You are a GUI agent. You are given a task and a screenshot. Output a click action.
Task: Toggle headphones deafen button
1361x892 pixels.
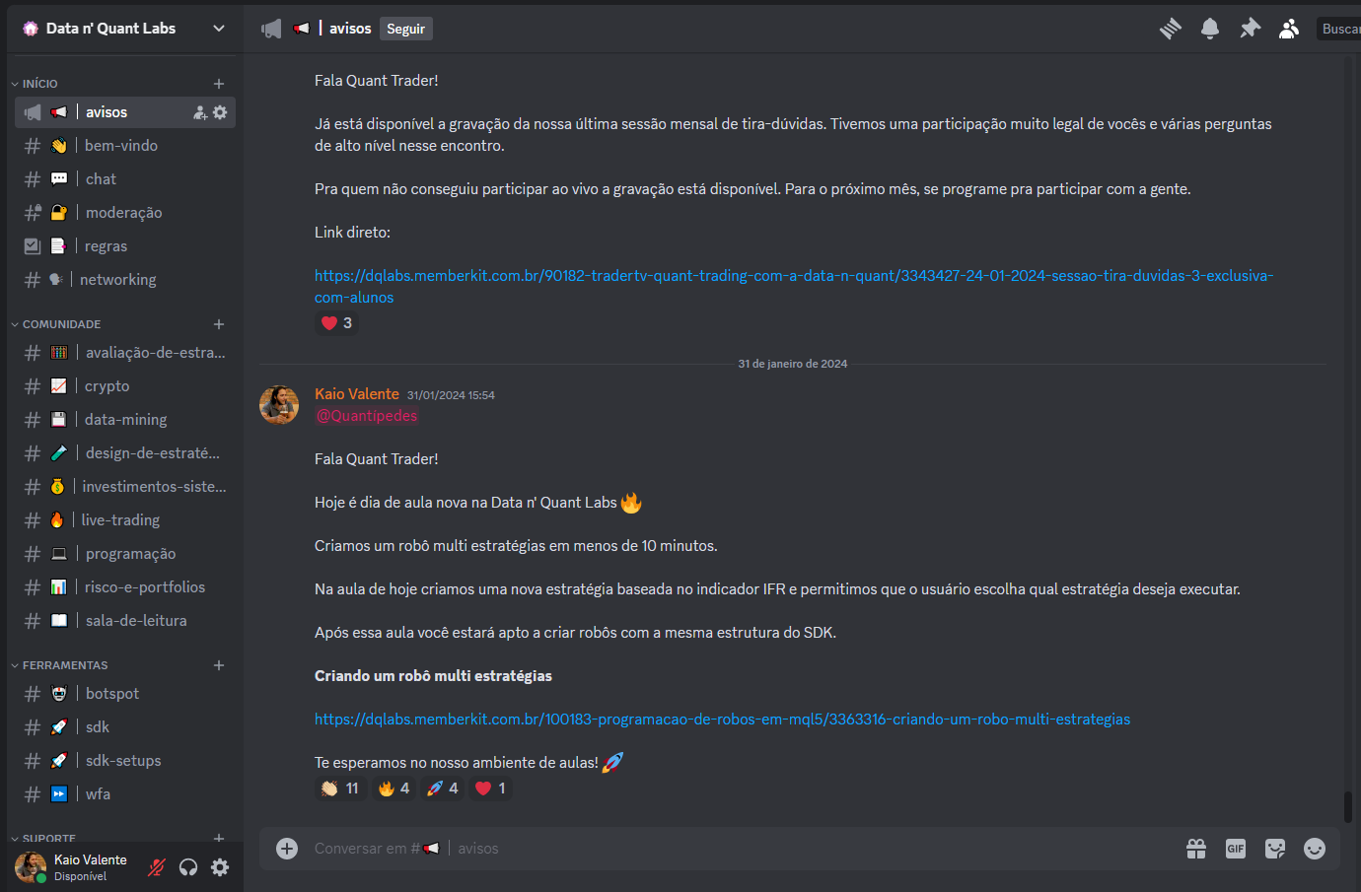tap(188, 867)
